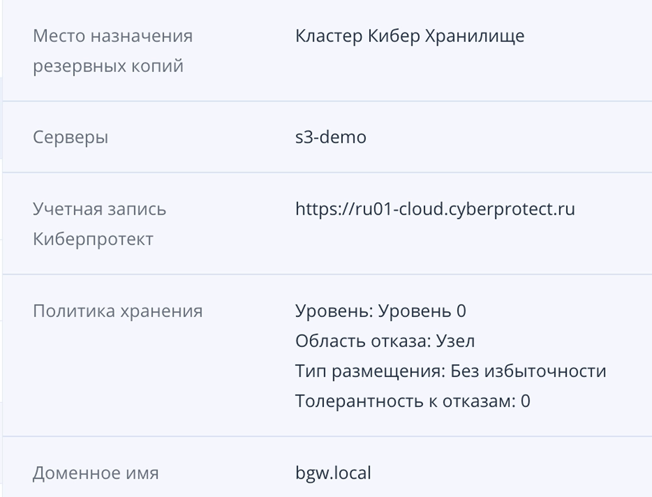
Task: Click the 'Киберпротект' word under account label
Action: (93, 239)
